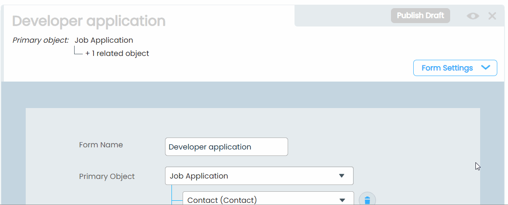Click the italic 'Primary object:' header label
508x205 pixels.
pos(40,40)
